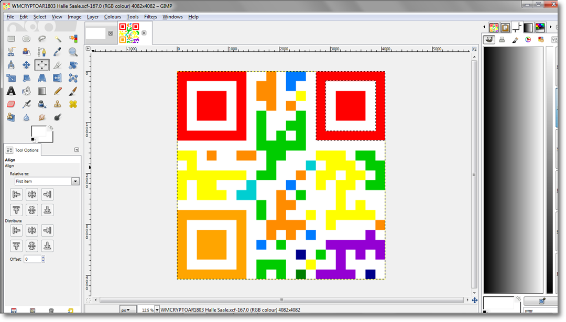Reset colours to black and white
This screenshot has height=322, width=566.
[33, 140]
